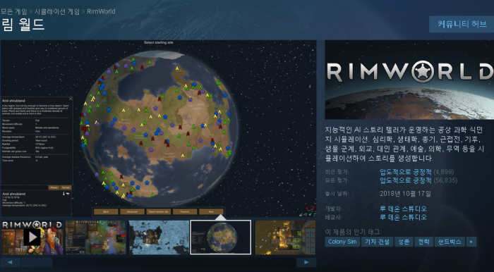This screenshot has width=494, height=272.
Task: Open the 기지 건설 tag
Action: tap(377, 242)
